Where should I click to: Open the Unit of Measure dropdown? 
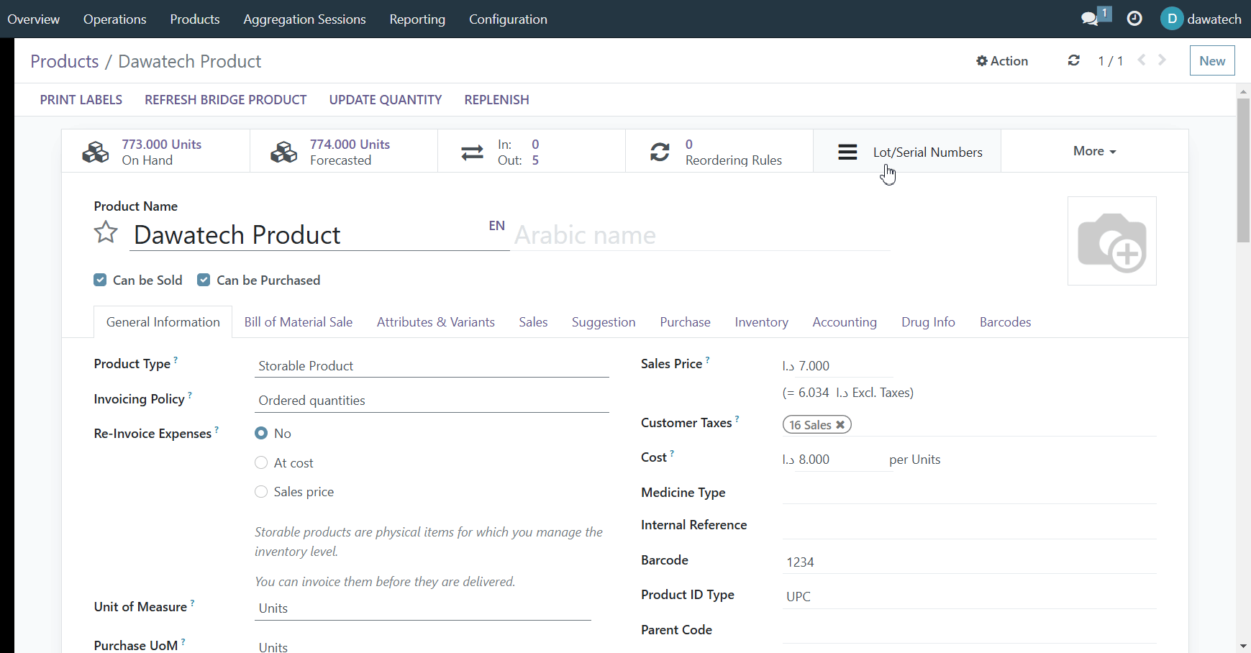tap(423, 608)
